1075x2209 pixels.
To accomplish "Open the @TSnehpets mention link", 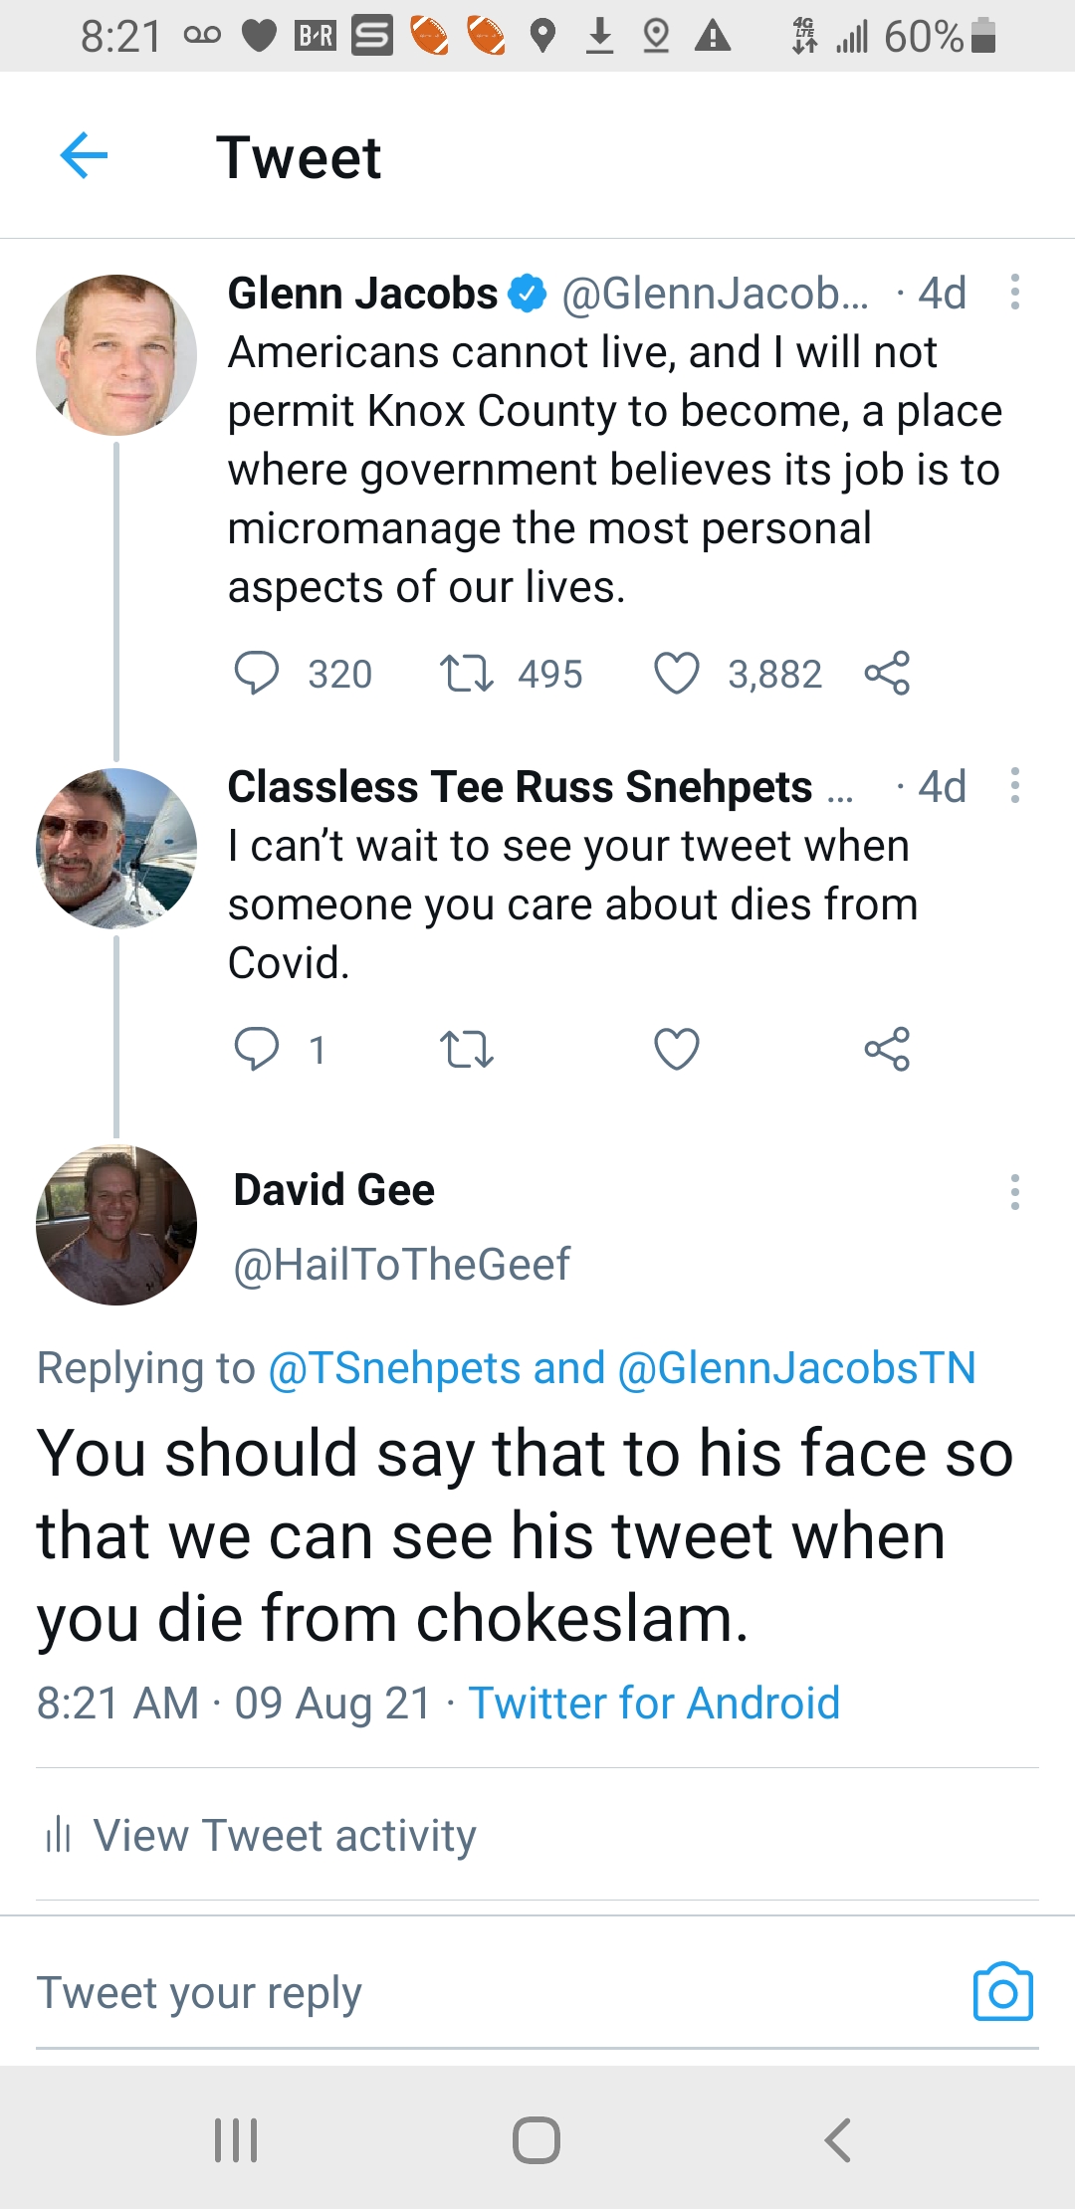I will [394, 1368].
